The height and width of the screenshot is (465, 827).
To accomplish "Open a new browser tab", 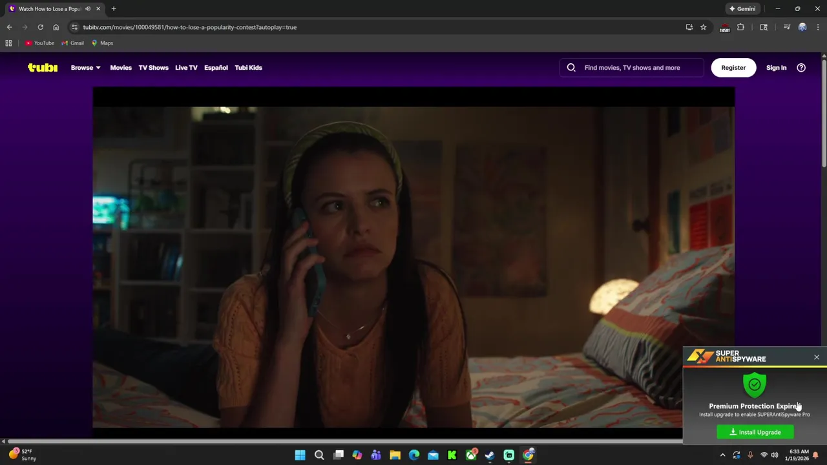I will coord(114,9).
